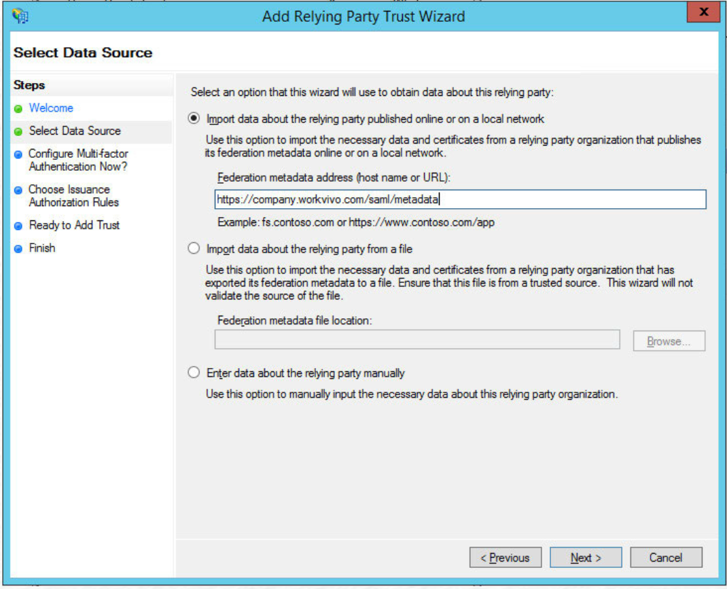Click 'Federation metadata file location' label
Screen dimensions: 727x589
click(x=295, y=320)
